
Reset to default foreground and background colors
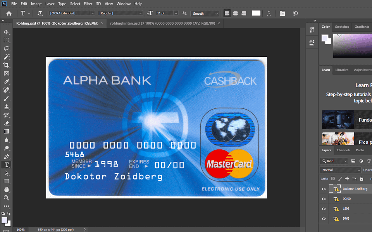pyautogui.click(x=3, y=213)
